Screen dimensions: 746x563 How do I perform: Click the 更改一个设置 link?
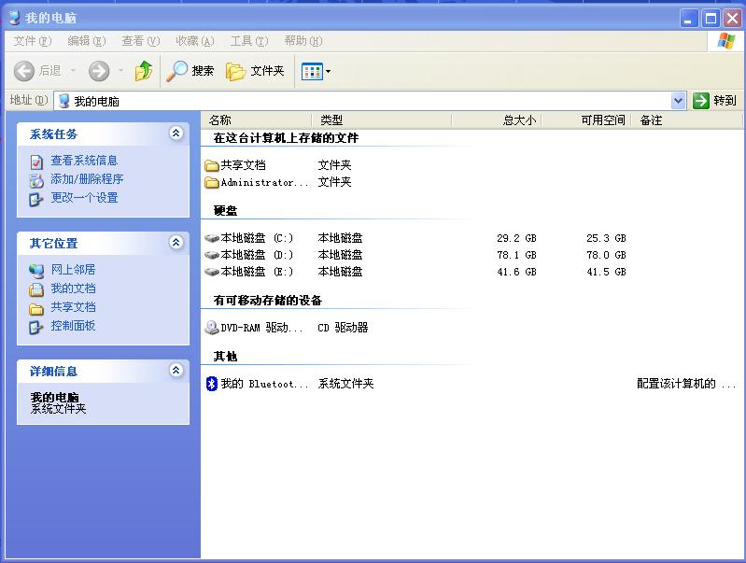pyautogui.click(x=84, y=198)
